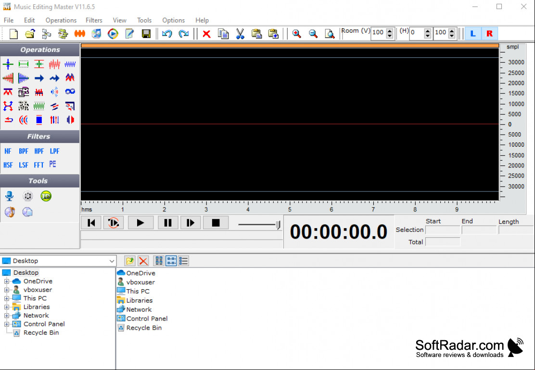This screenshot has width=535, height=370.
Task: Toggle the R right channel button
Action: [x=490, y=34]
